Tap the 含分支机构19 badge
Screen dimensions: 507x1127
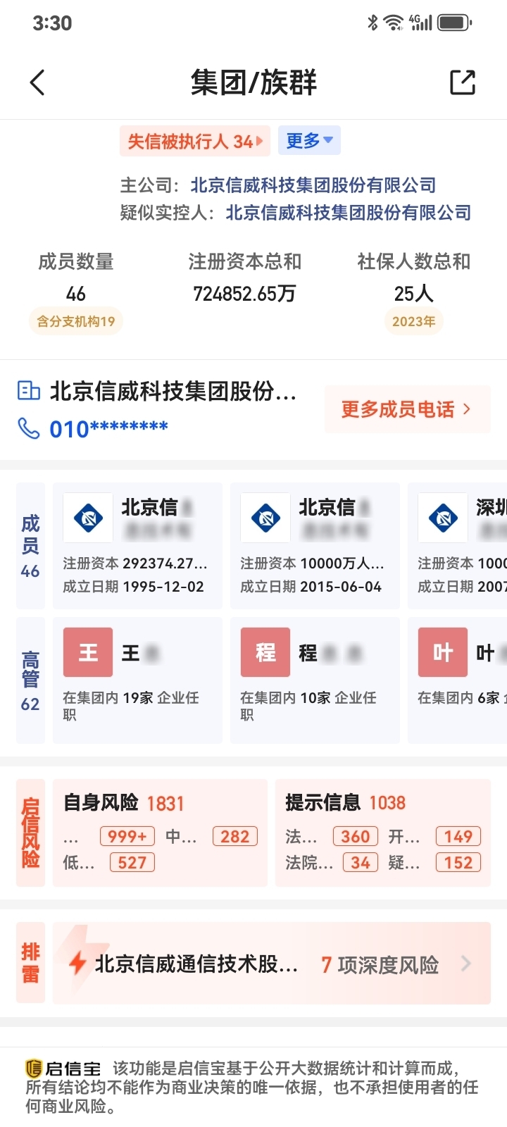[x=76, y=321]
